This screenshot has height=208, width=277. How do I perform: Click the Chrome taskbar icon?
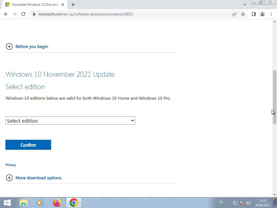pyautogui.click(x=74, y=203)
